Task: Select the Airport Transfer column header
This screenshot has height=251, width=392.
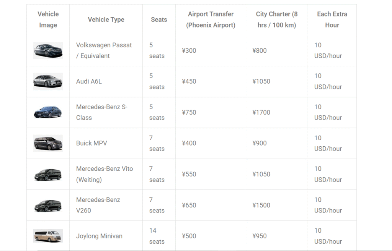Action: [x=211, y=19]
